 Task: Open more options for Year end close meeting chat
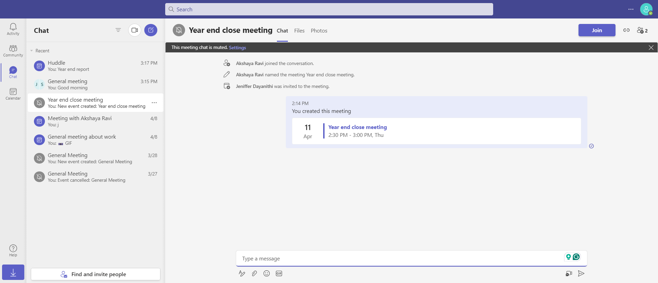coord(154,103)
